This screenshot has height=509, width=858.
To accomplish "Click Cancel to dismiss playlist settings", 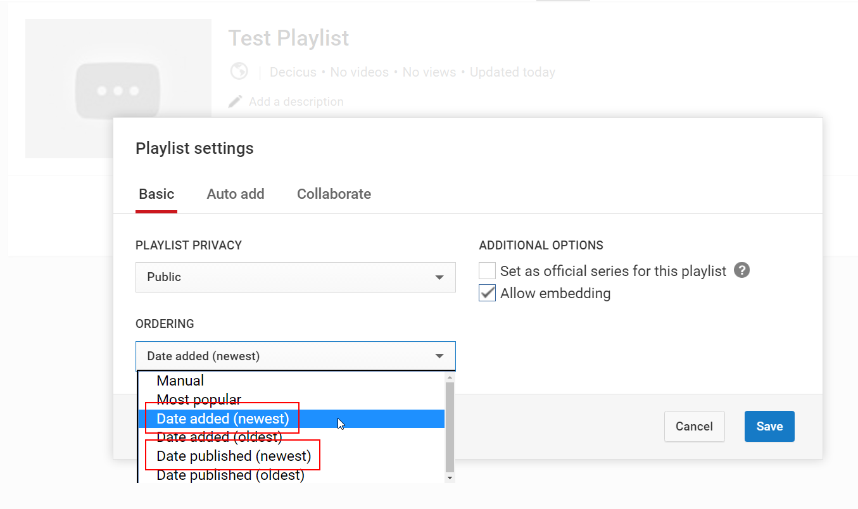I will [x=694, y=426].
